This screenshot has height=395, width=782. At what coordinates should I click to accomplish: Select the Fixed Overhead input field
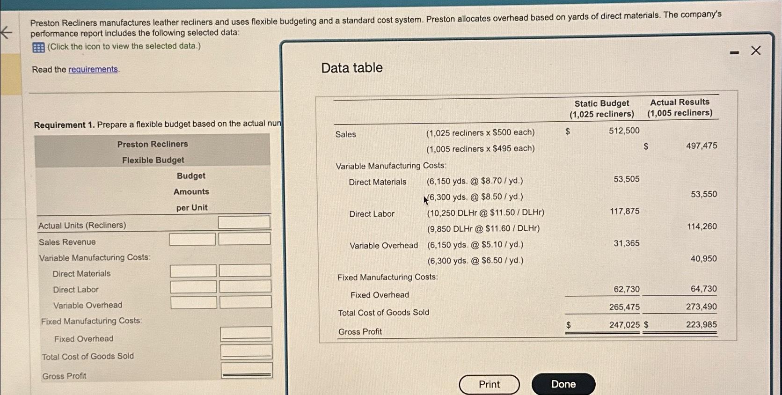pos(246,334)
